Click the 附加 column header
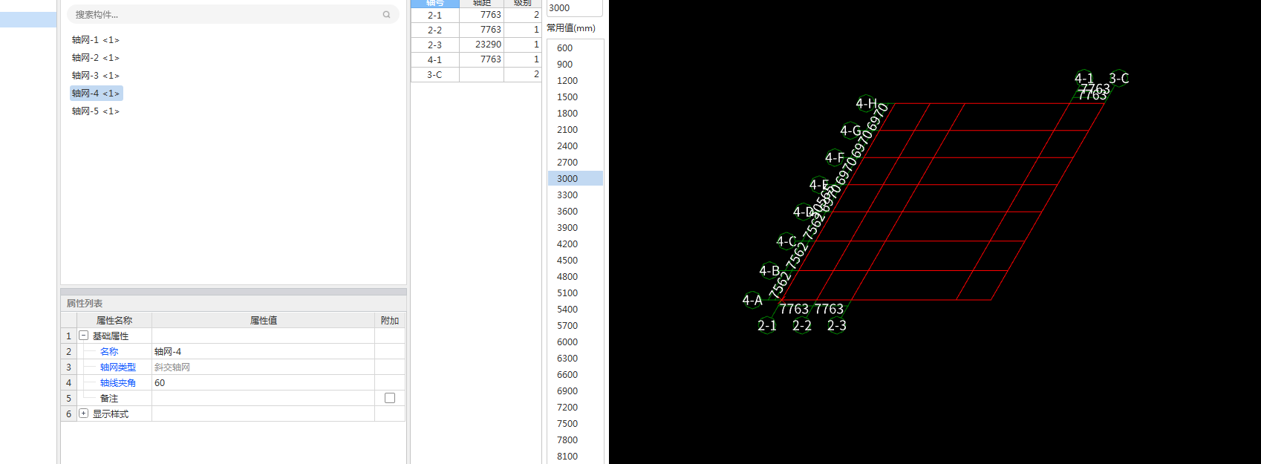Viewport: 1261px width, 464px height. [x=390, y=321]
